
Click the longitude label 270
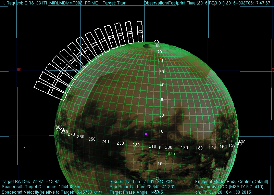[x=71, y=134]
